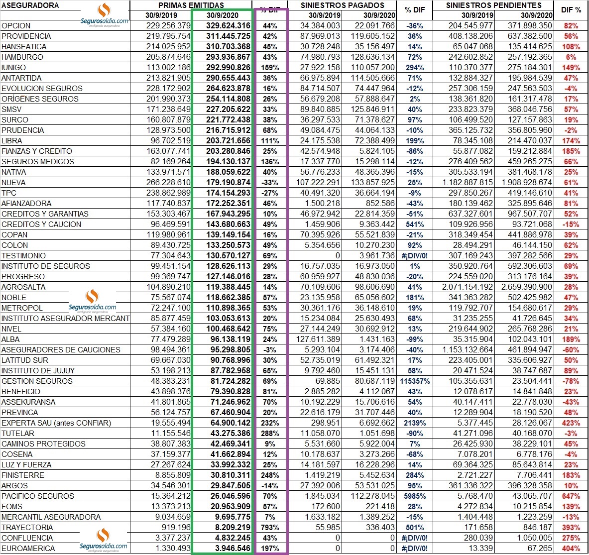The height and width of the screenshot is (555, 589).
Task: Click the OPCION insurer name
Action: click(16, 26)
